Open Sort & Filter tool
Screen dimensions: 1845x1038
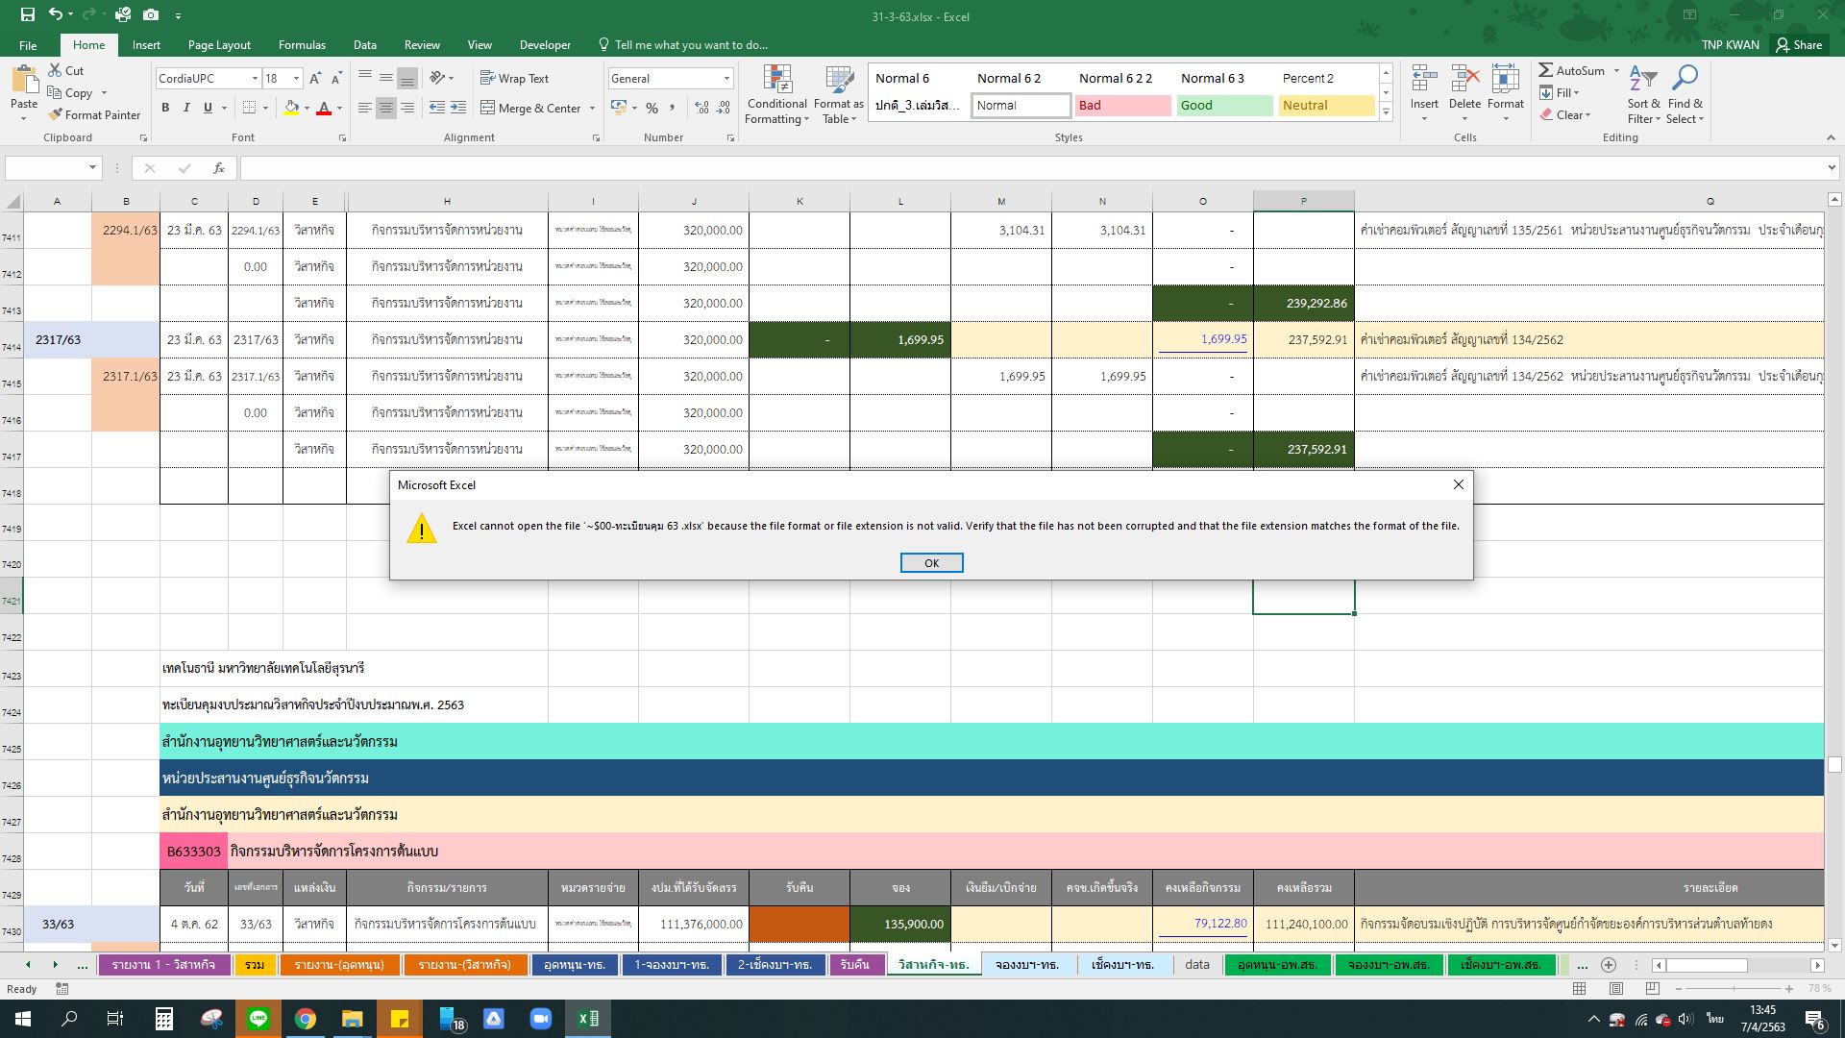pos(1643,94)
